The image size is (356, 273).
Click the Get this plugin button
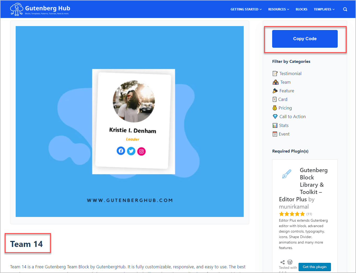(x=314, y=267)
